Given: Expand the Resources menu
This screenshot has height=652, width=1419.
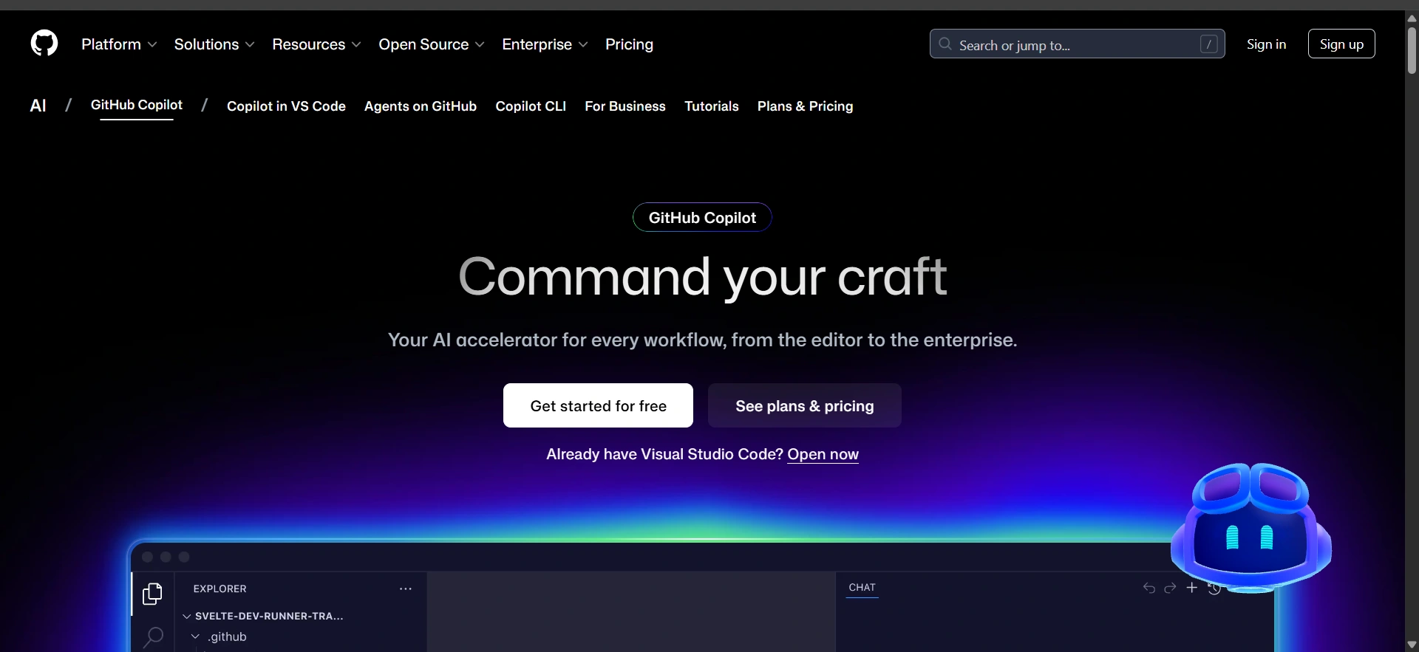Looking at the screenshot, I should tap(316, 44).
